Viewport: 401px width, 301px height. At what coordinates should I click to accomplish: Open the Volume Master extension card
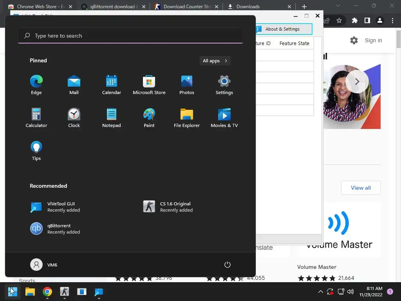(339, 230)
